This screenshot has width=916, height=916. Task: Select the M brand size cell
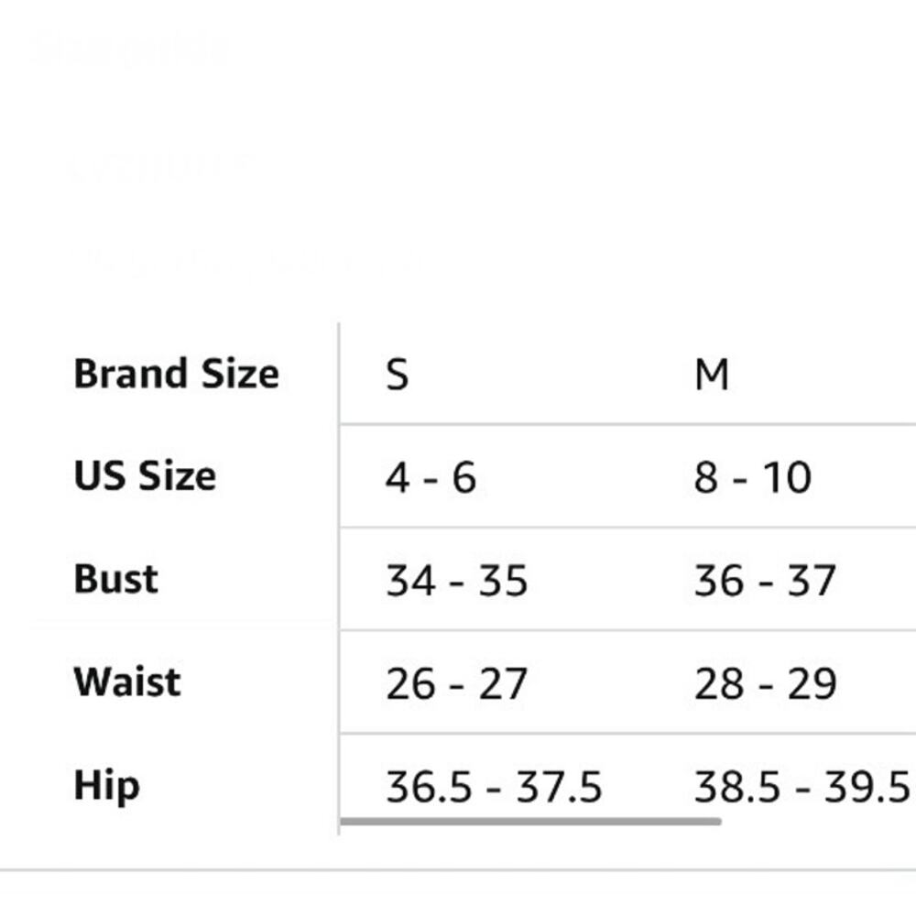click(x=712, y=374)
